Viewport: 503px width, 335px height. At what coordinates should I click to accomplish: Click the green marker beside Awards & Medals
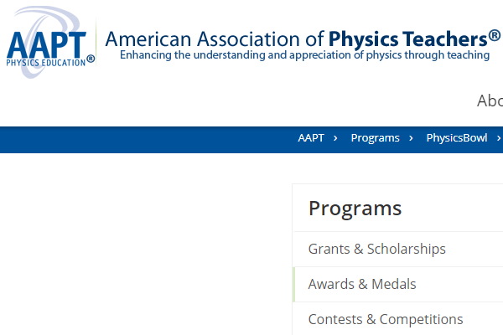[x=294, y=285]
